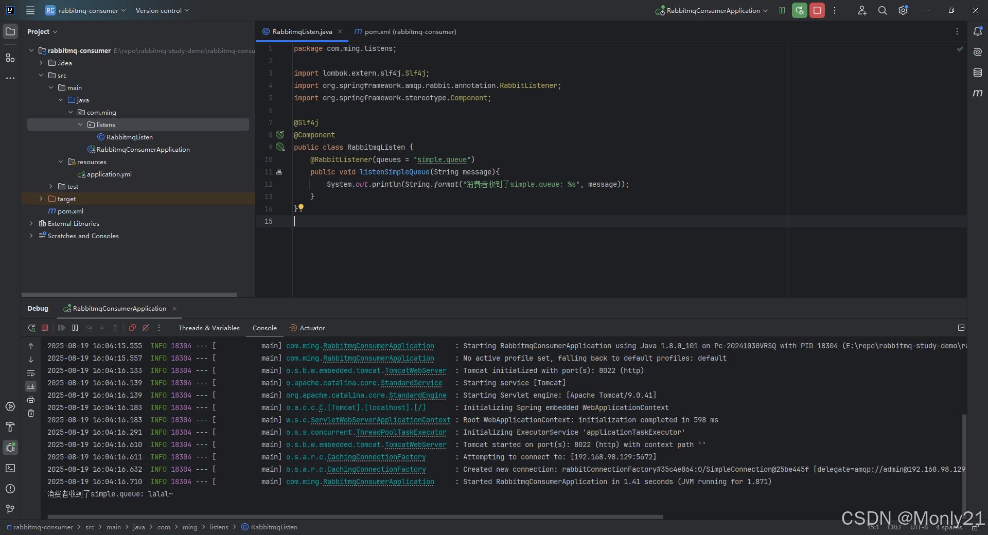This screenshot has width=988, height=535.
Task: Stop the application with red title-bar button
Action: (817, 10)
